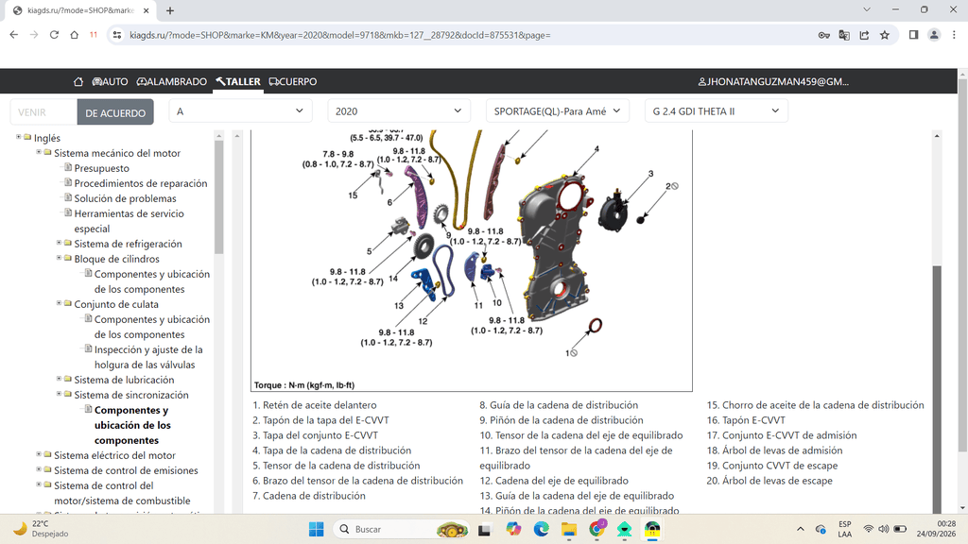Open Copilot from the taskbar

click(x=513, y=529)
